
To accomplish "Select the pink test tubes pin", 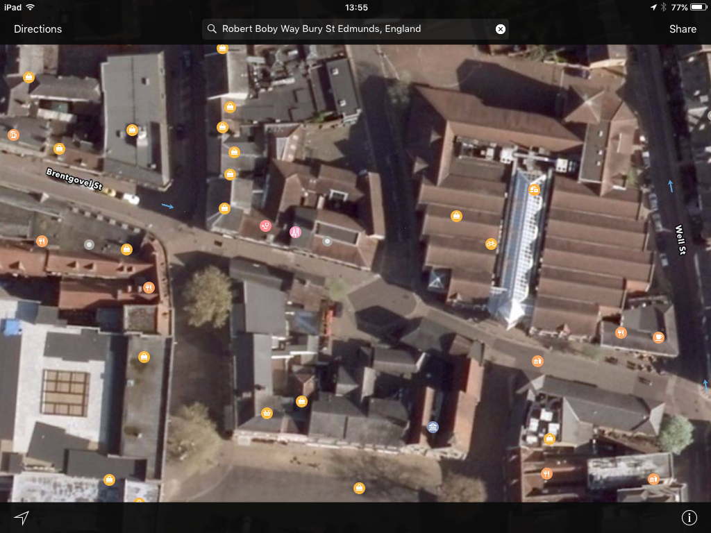I will 295,232.
